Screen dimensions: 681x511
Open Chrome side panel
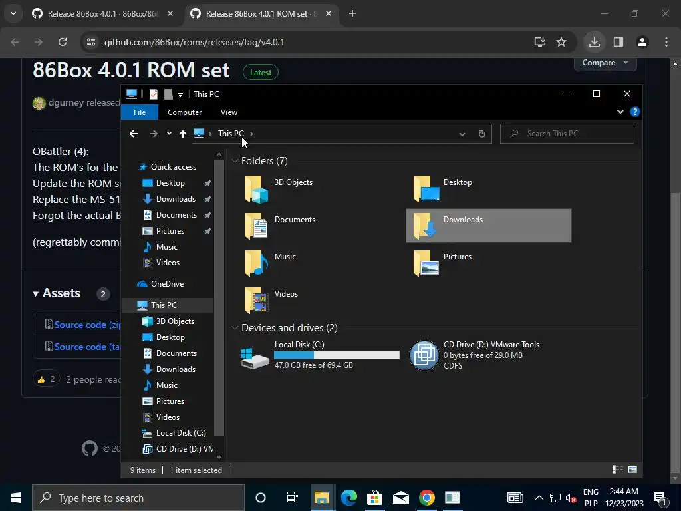(x=618, y=42)
